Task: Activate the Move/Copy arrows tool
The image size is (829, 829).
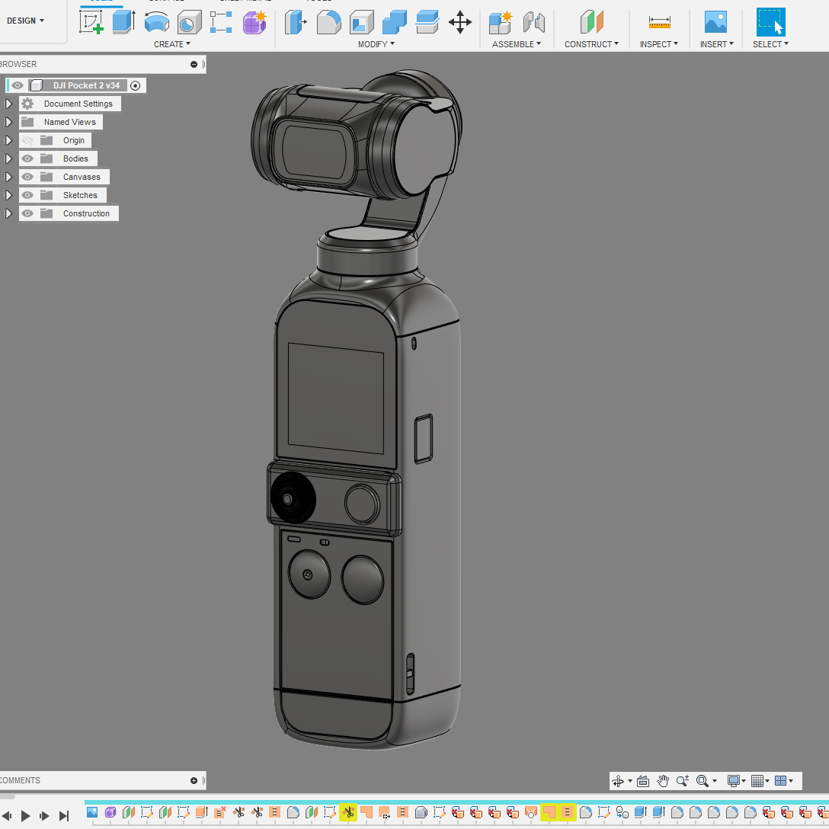Action: 460,22
